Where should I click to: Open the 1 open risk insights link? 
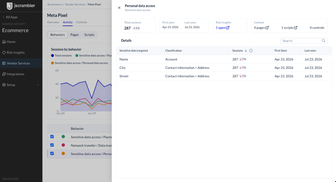[222, 28]
